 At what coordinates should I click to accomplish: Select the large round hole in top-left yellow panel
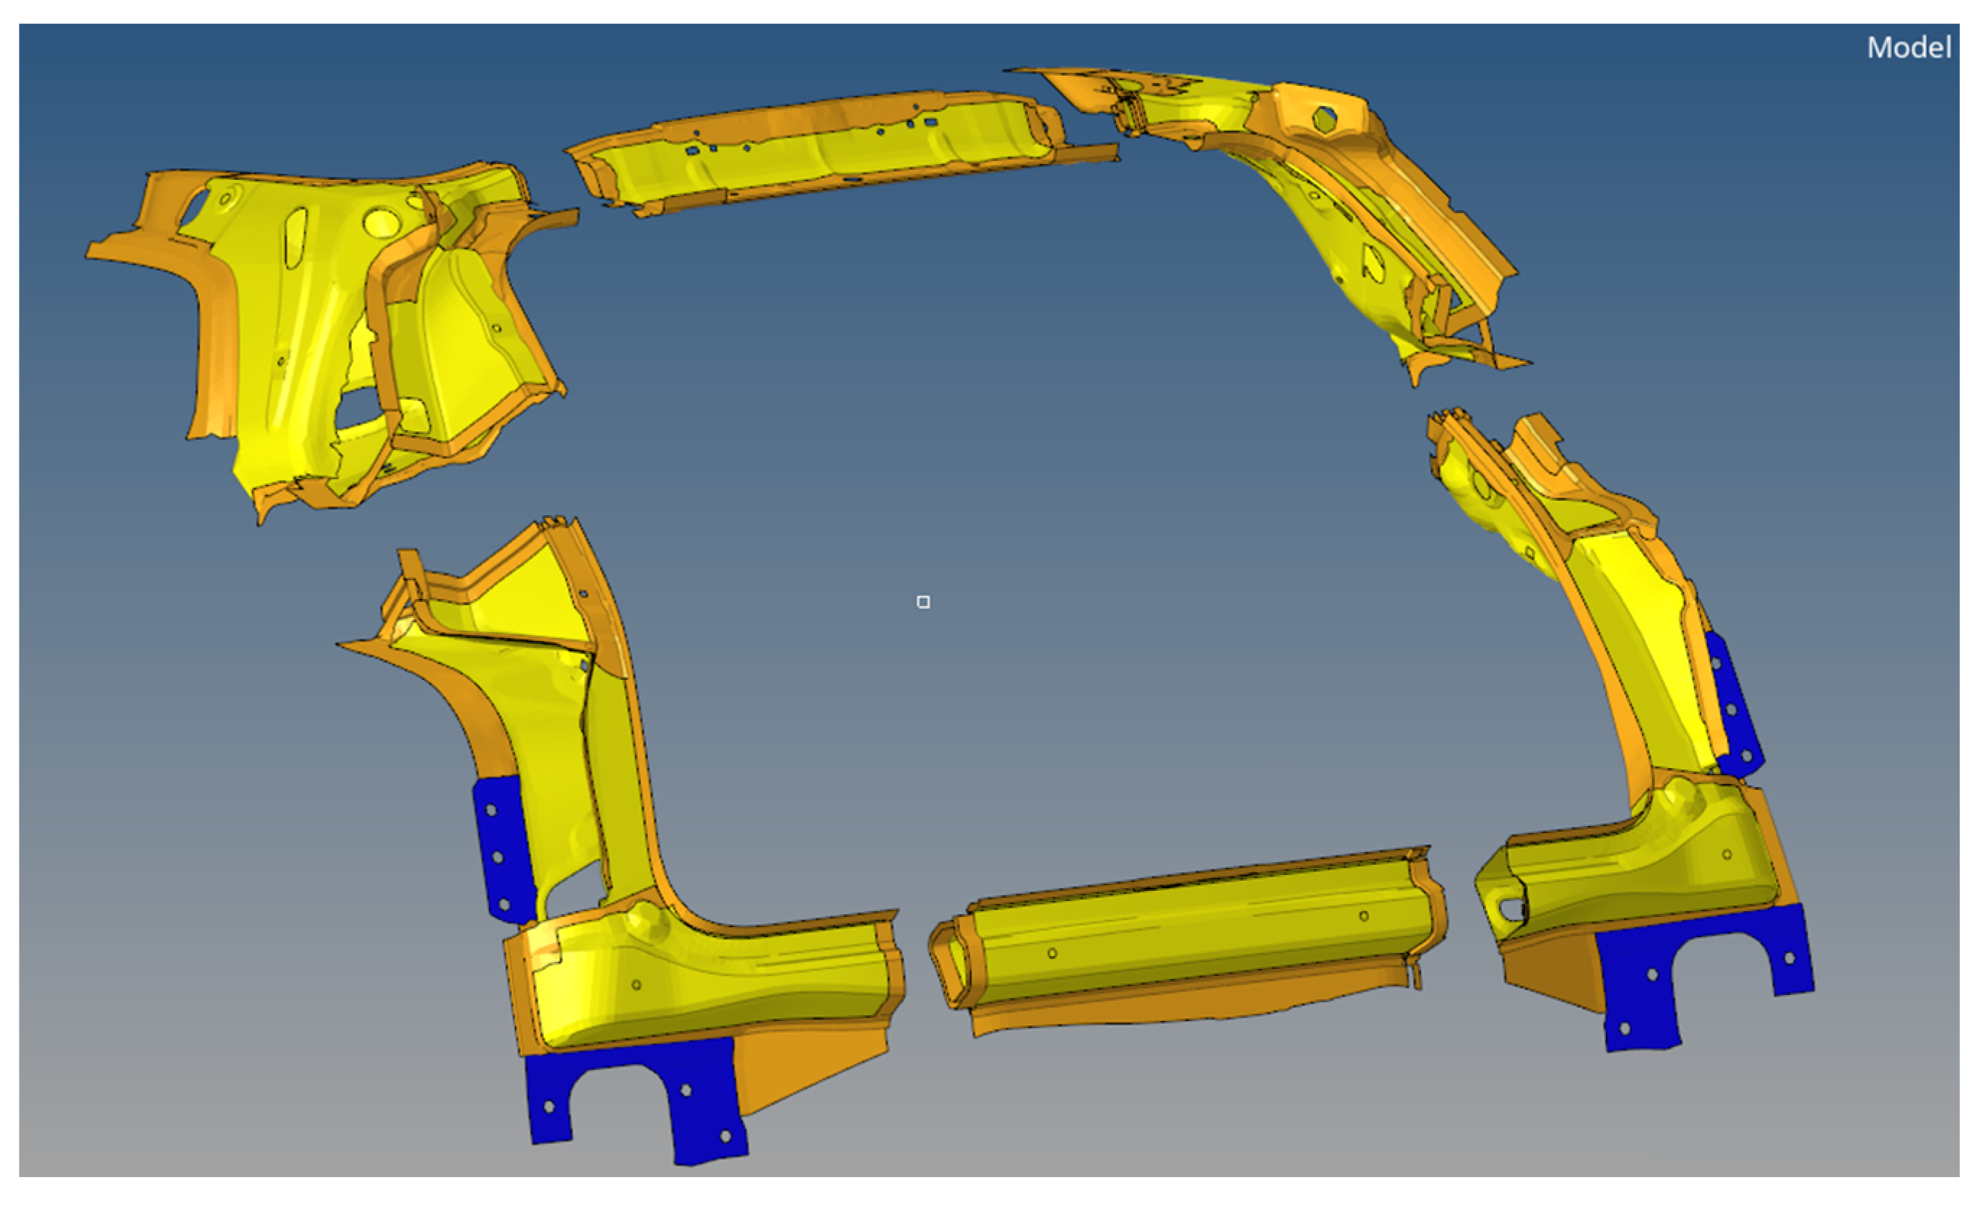[381, 223]
